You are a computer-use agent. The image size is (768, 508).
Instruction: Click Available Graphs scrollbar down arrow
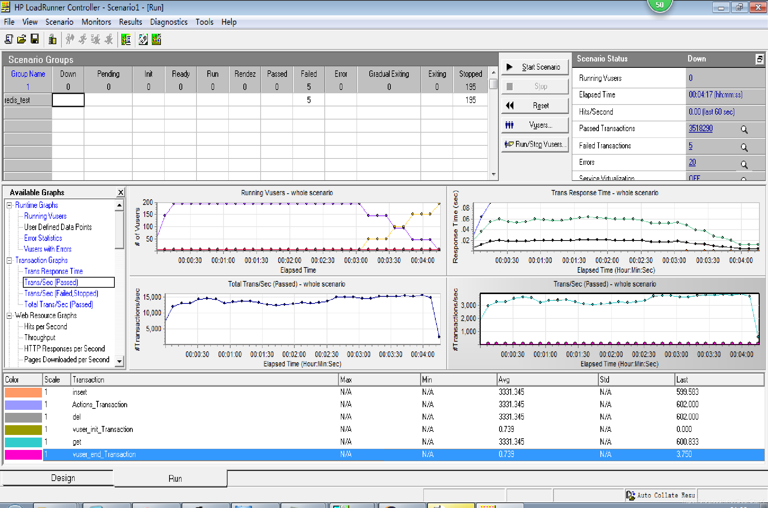[x=119, y=362]
